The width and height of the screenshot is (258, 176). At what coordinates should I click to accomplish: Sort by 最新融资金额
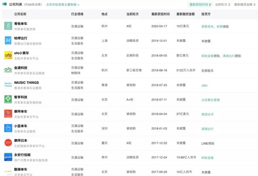[245, 4]
